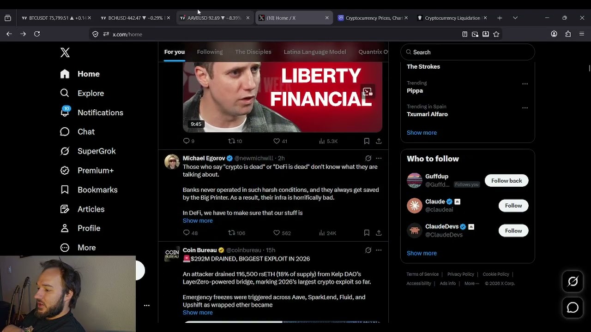Switch to The Disciples tab
This screenshot has width=591, height=332.
253,52
